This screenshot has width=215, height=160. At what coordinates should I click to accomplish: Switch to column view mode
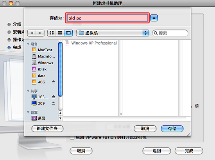tap(68, 33)
